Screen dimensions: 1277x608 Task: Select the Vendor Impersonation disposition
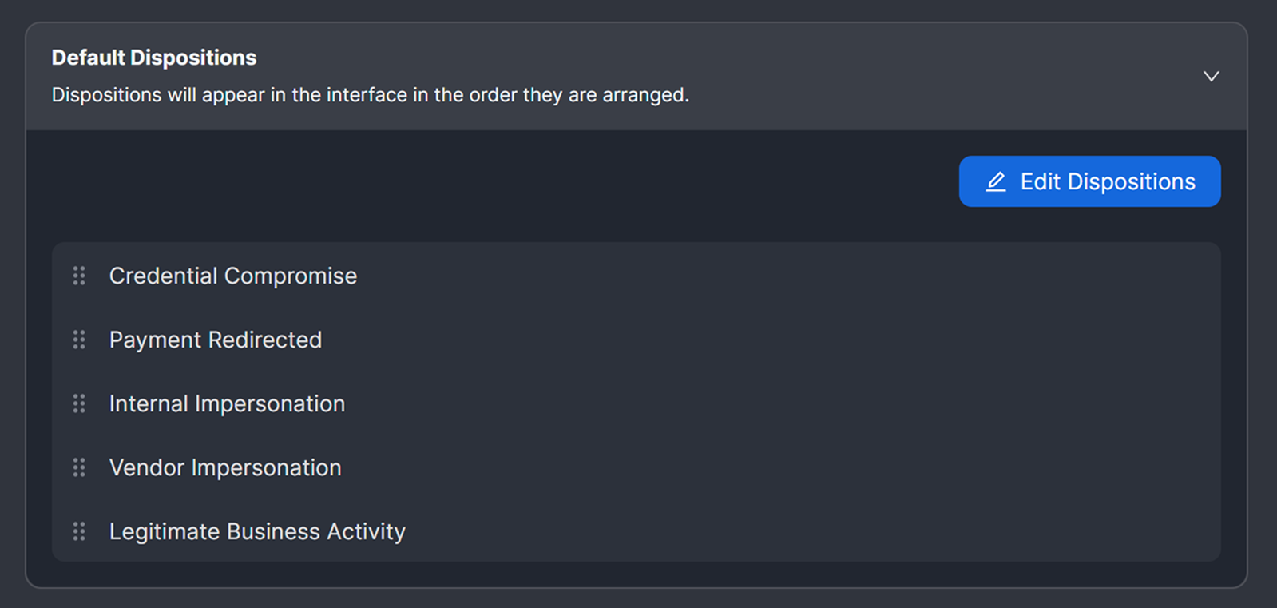(x=225, y=467)
